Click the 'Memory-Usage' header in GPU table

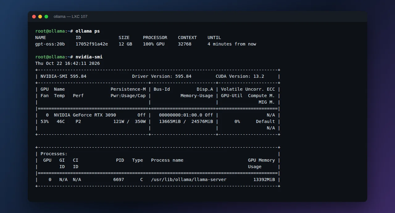197,96
